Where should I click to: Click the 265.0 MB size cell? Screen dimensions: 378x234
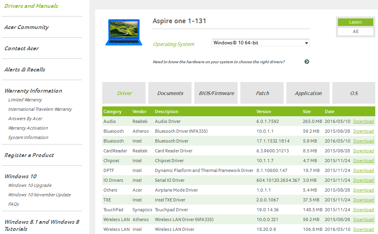point(312,121)
